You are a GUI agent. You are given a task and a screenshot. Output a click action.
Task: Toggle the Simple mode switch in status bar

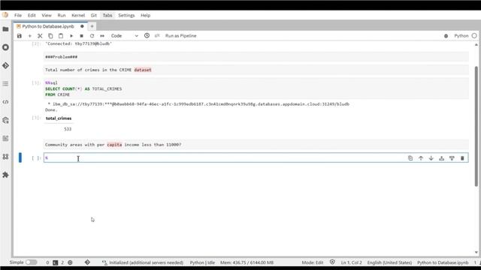pos(31,262)
